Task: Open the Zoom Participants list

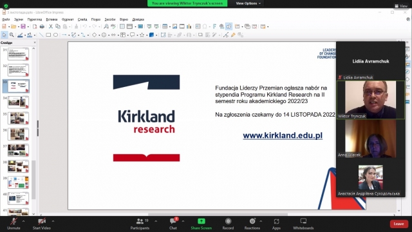Action: (x=140, y=224)
